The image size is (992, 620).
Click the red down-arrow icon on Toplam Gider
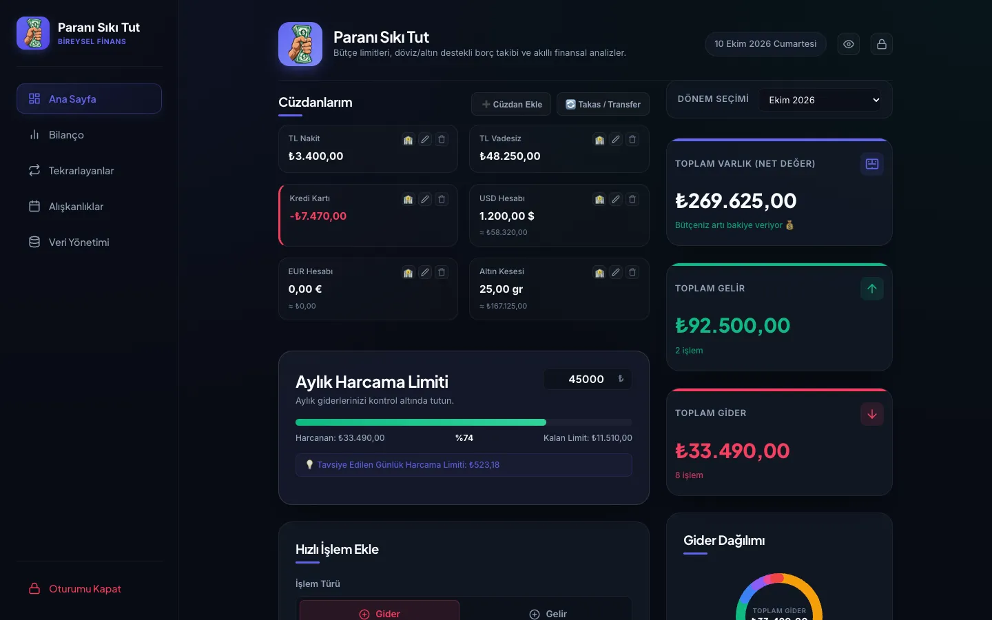pyautogui.click(x=872, y=414)
